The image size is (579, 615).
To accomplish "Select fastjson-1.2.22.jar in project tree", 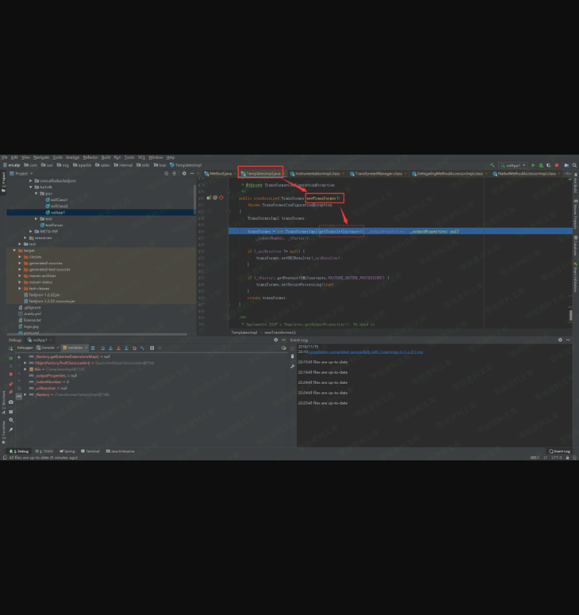I will pos(42,295).
